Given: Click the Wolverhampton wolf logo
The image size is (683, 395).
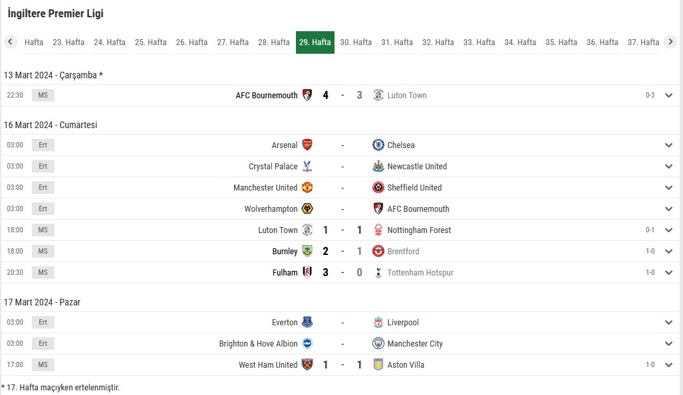Looking at the screenshot, I should click(307, 209).
